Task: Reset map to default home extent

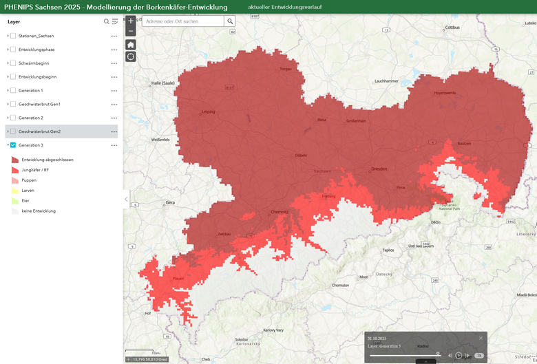Action: (131, 45)
